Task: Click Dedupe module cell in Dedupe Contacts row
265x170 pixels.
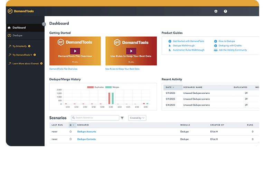Action: pos(184,139)
